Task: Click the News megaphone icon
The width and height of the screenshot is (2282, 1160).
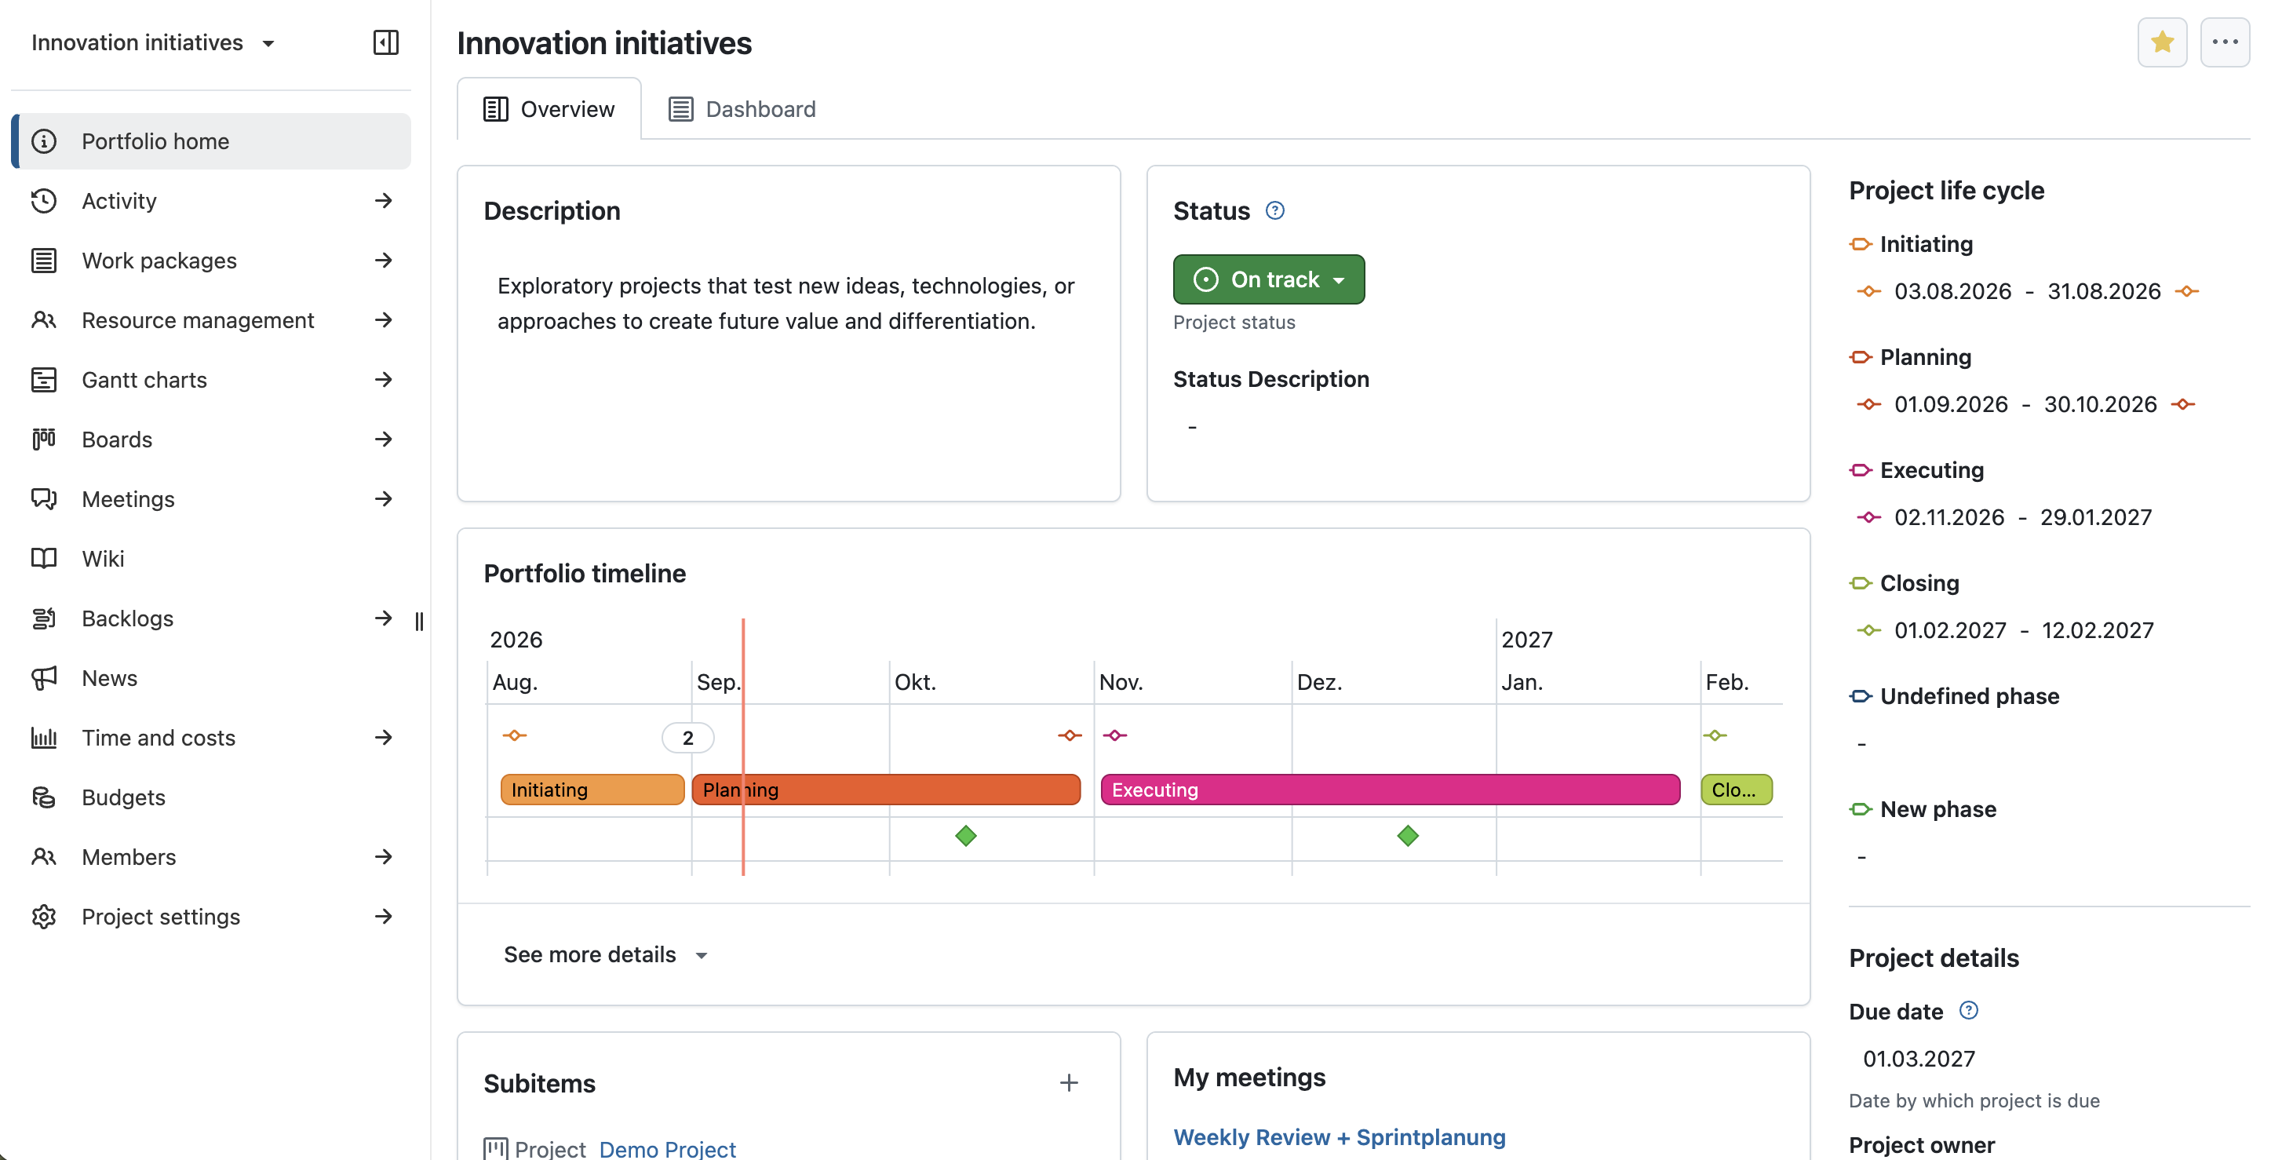Action: tap(43, 678)
